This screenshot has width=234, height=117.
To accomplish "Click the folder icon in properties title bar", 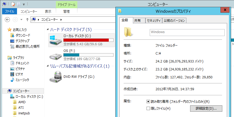I will 120,11.
